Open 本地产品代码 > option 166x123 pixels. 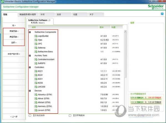tap(14, 54)
